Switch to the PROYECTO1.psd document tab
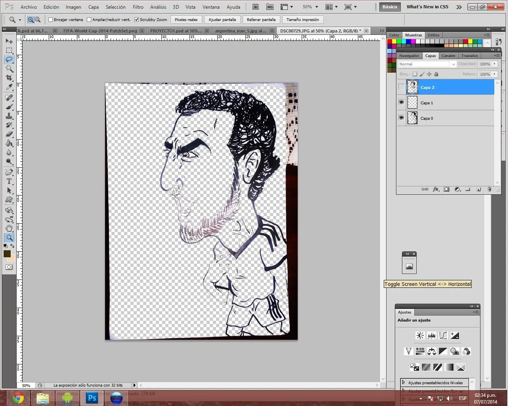Viewport: 509px width, 406px height. 176,31
